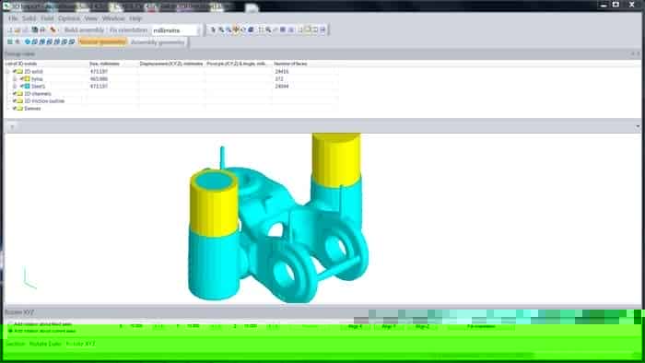645x363 pixels.
Task: Toggle the checkbox of yellow solid item
Action: click(x=21, y=79)
